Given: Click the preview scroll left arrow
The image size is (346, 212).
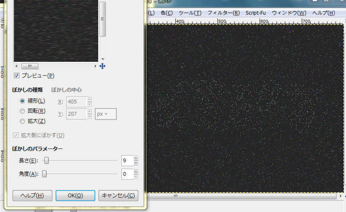Looking at the screenshot, I should [x=16, y=66].
